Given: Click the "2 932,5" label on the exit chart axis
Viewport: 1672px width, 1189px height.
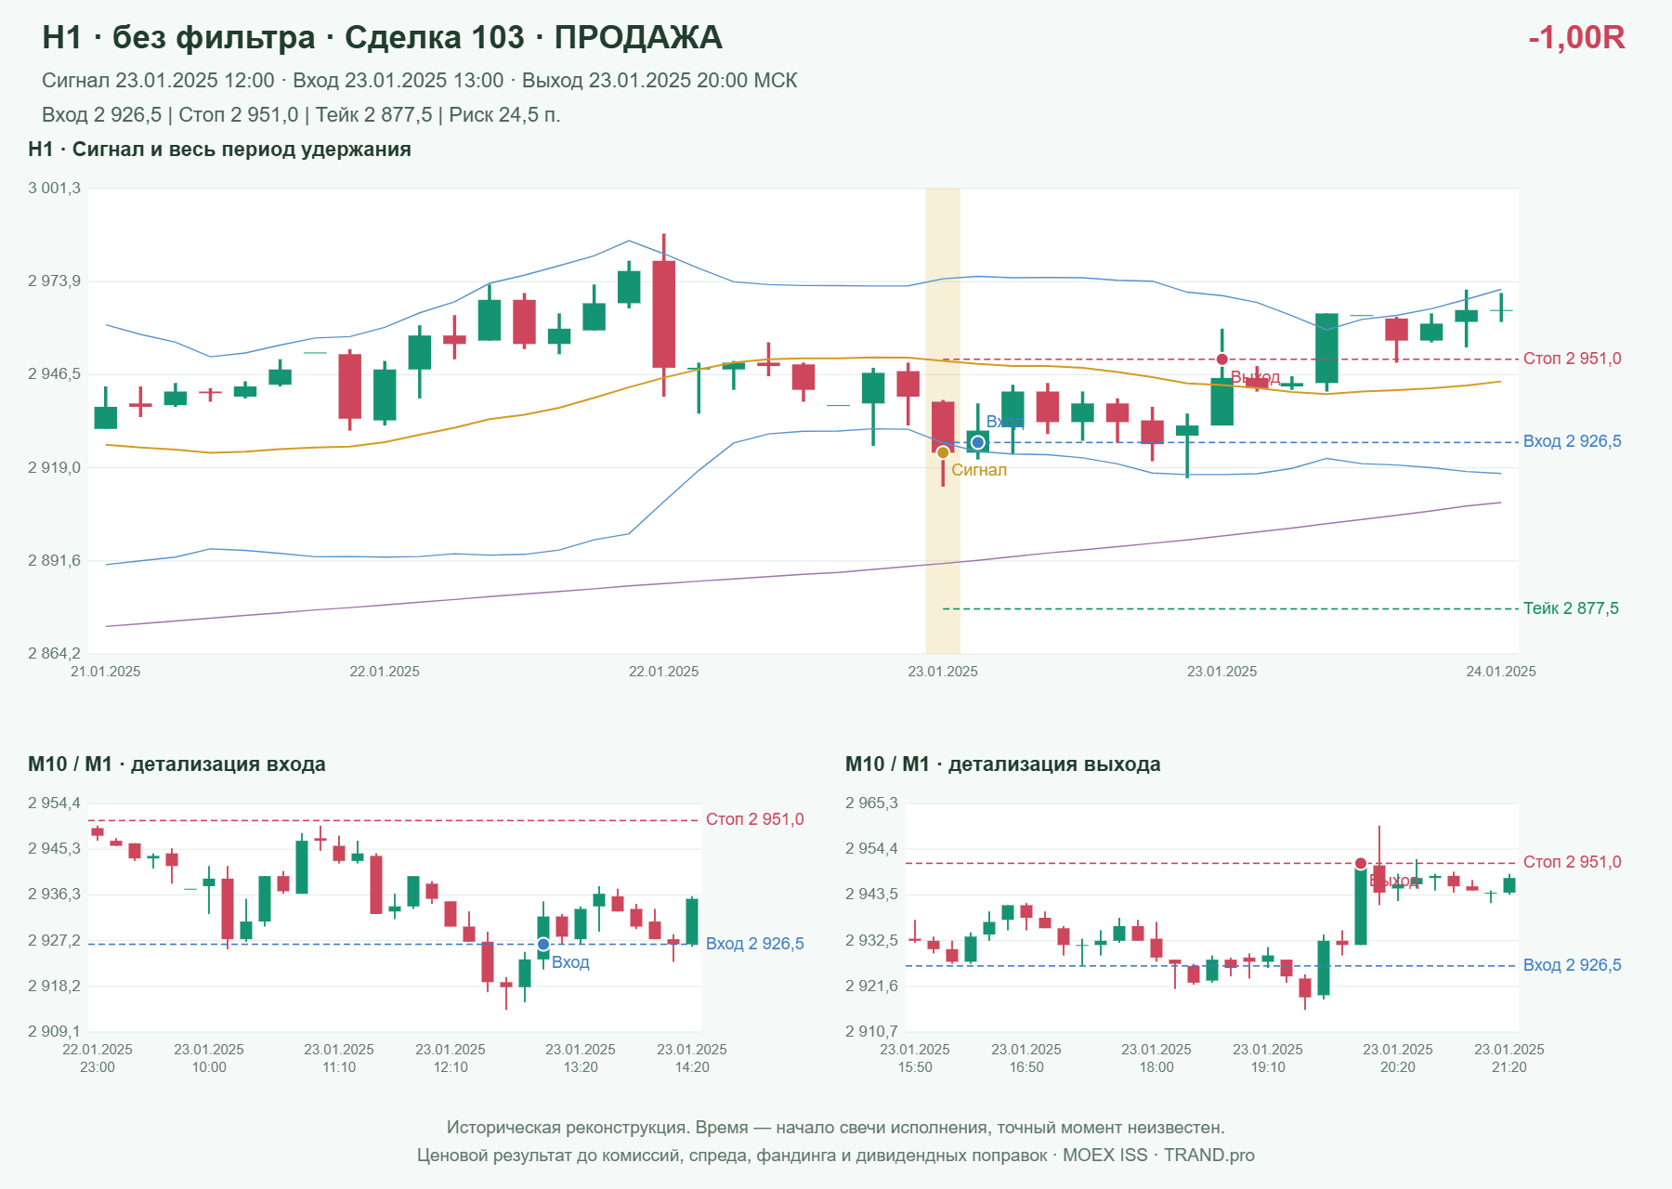Looking at the screenshot, I should point(871,941).
